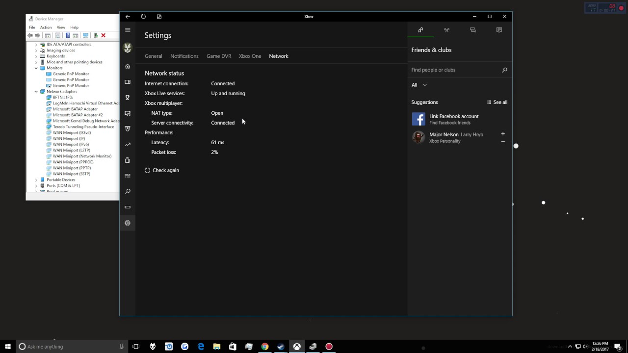
Task: Open Achievements trophy in the Xbox sidebar
Action: [128, 98]
